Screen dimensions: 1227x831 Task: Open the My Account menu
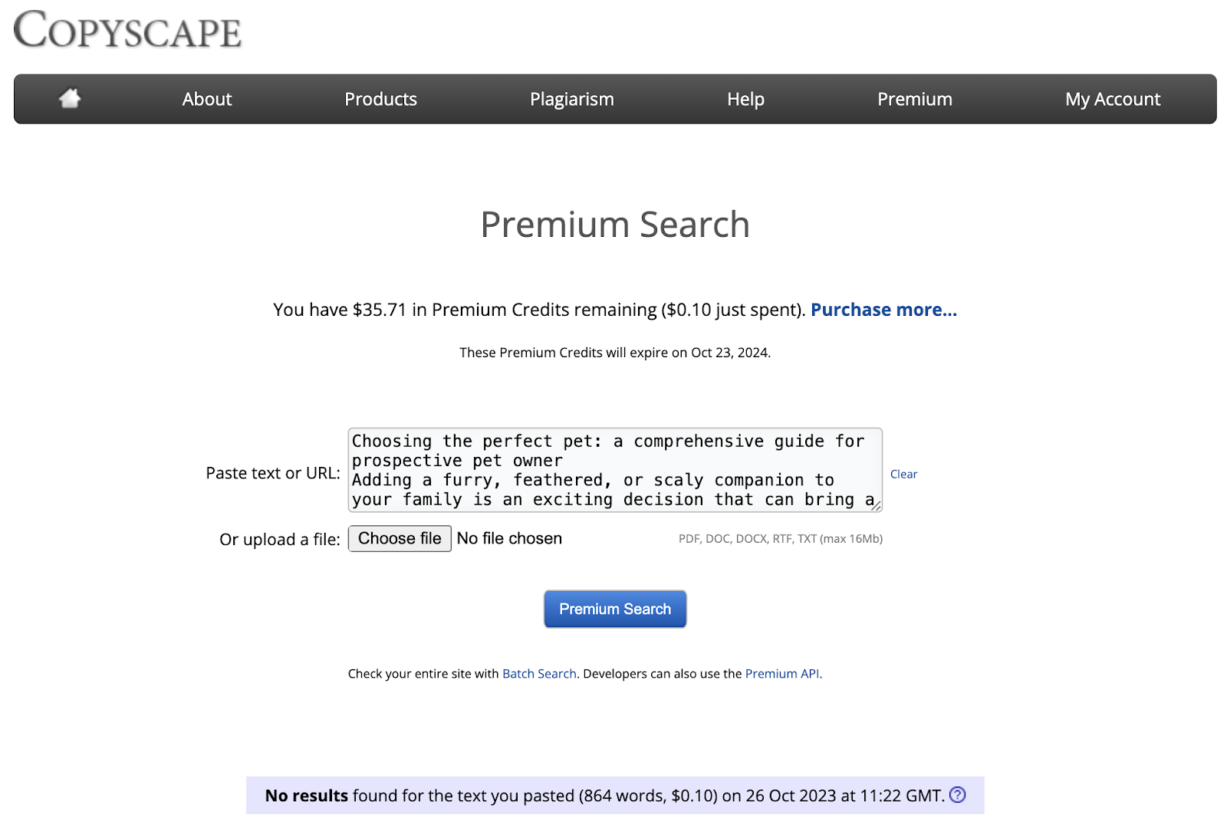(x=1112, y=99)
